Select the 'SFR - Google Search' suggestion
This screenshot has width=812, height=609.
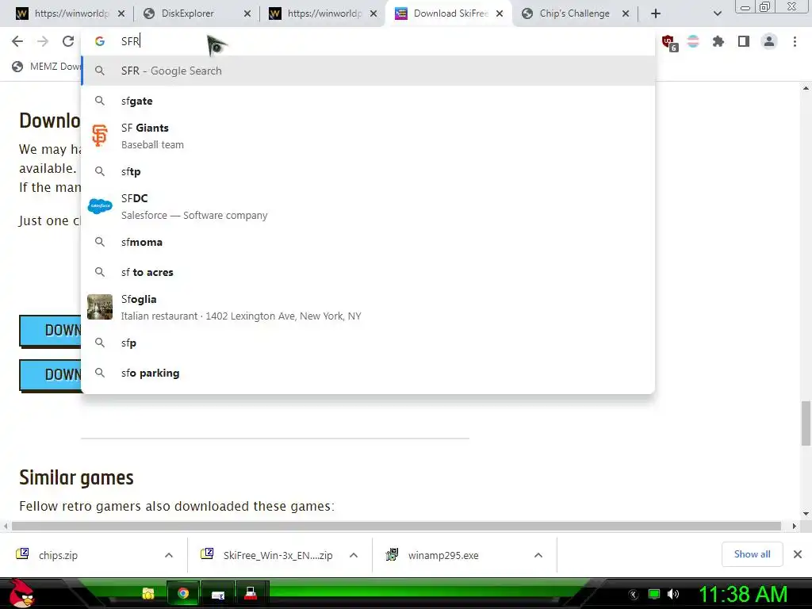click(x=368, y=71)
